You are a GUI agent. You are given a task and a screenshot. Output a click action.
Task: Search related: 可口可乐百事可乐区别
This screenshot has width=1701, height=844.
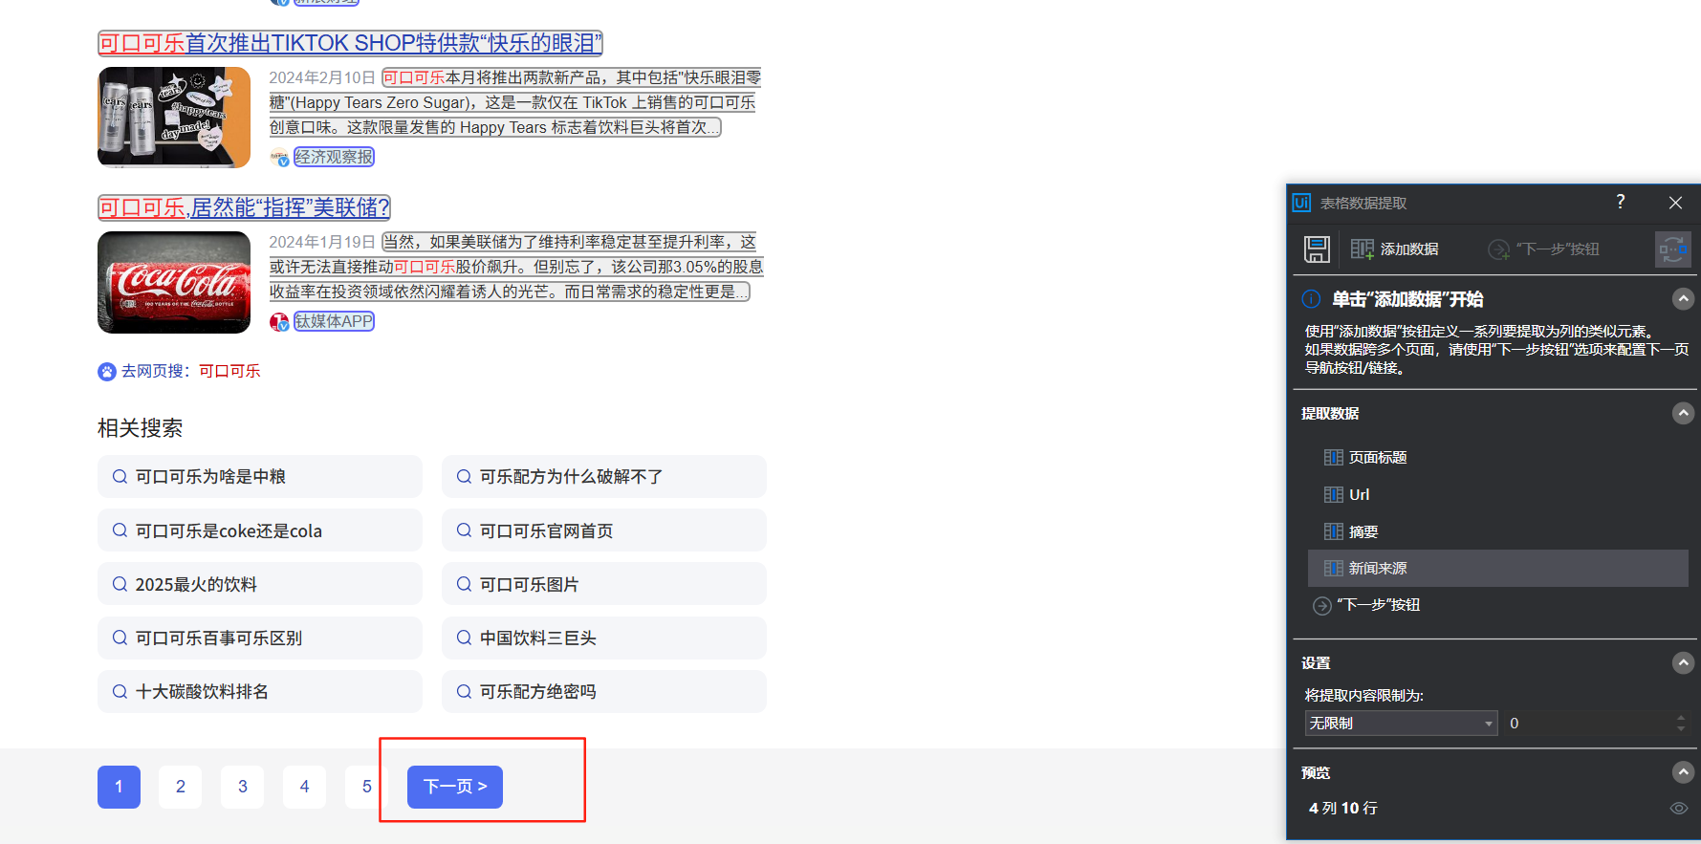pyautogui.click(x=260, y=638)
